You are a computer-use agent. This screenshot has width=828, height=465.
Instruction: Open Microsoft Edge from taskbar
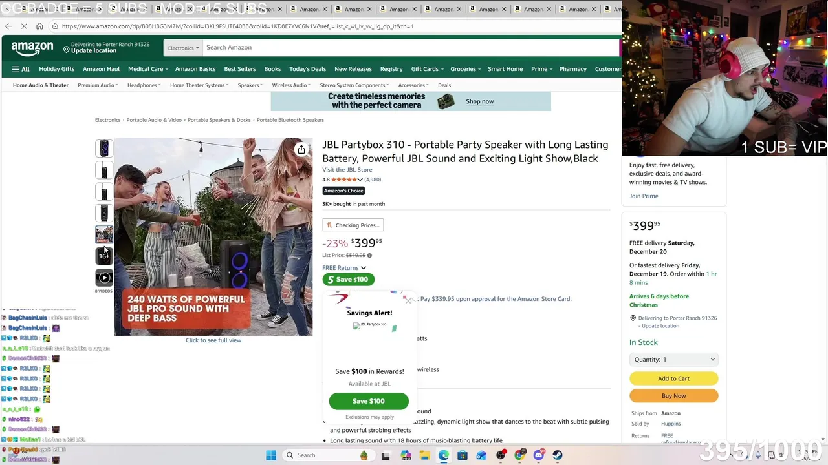[444, 455]
